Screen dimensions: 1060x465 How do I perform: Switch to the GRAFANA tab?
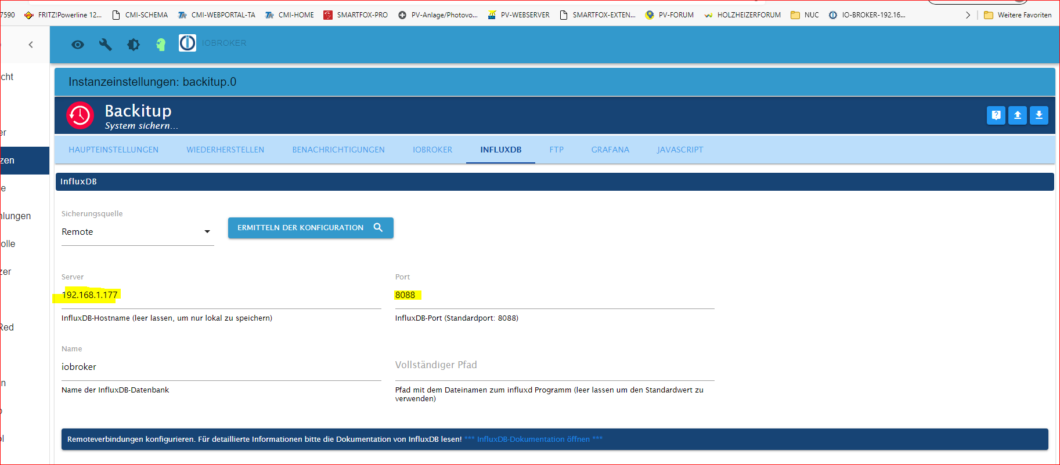(x=610, y=150)
